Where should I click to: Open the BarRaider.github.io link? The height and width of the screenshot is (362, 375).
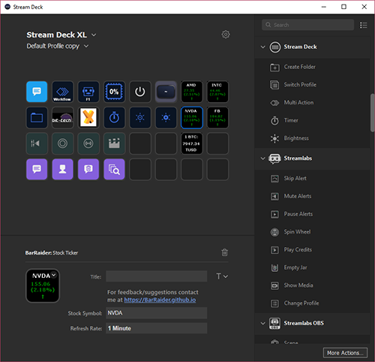[x=160, y=300]
